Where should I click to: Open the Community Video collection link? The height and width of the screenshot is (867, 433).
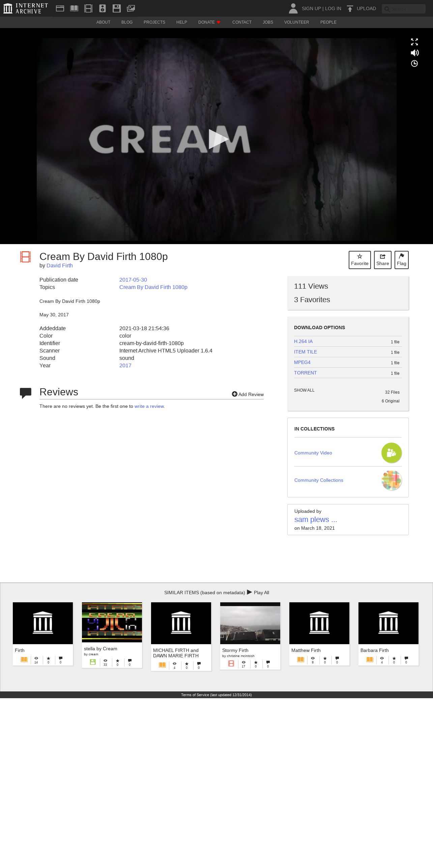pyautogui.click(x=313, y=453)
